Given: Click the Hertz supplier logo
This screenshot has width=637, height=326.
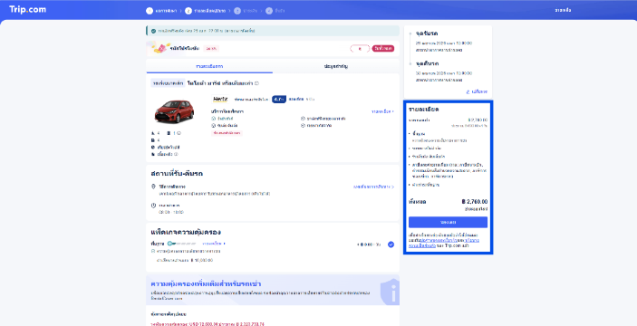Looking at the screenshot, I should point(220,99).
